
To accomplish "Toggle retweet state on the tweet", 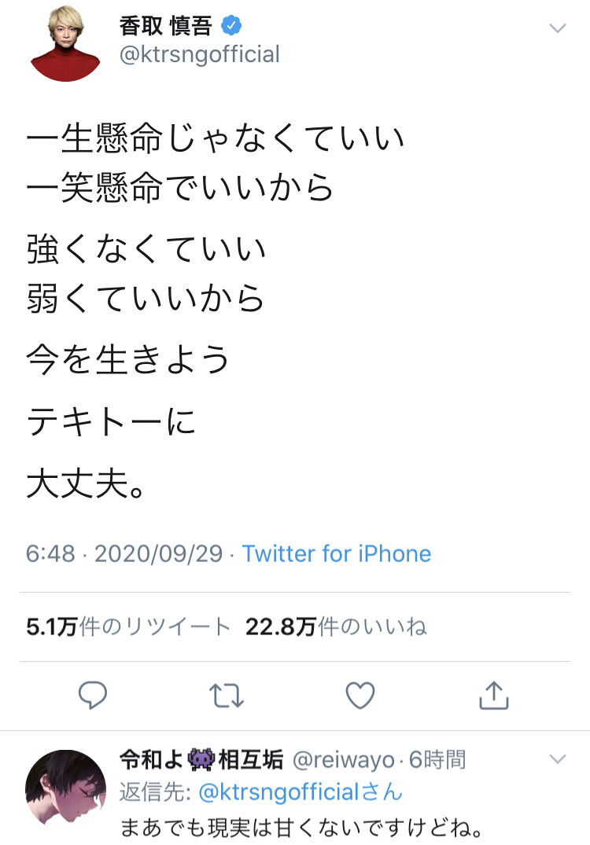I will [x=226, y=695].
